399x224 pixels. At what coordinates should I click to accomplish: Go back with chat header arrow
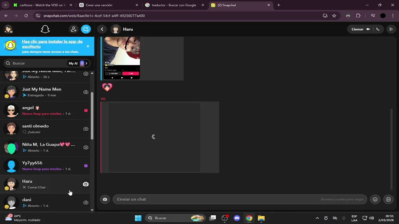tap(102, 29)
